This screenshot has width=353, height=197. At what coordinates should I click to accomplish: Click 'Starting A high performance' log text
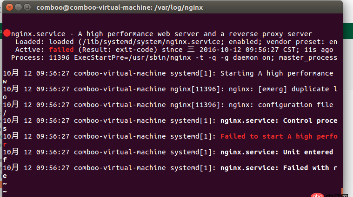point(276,73)
